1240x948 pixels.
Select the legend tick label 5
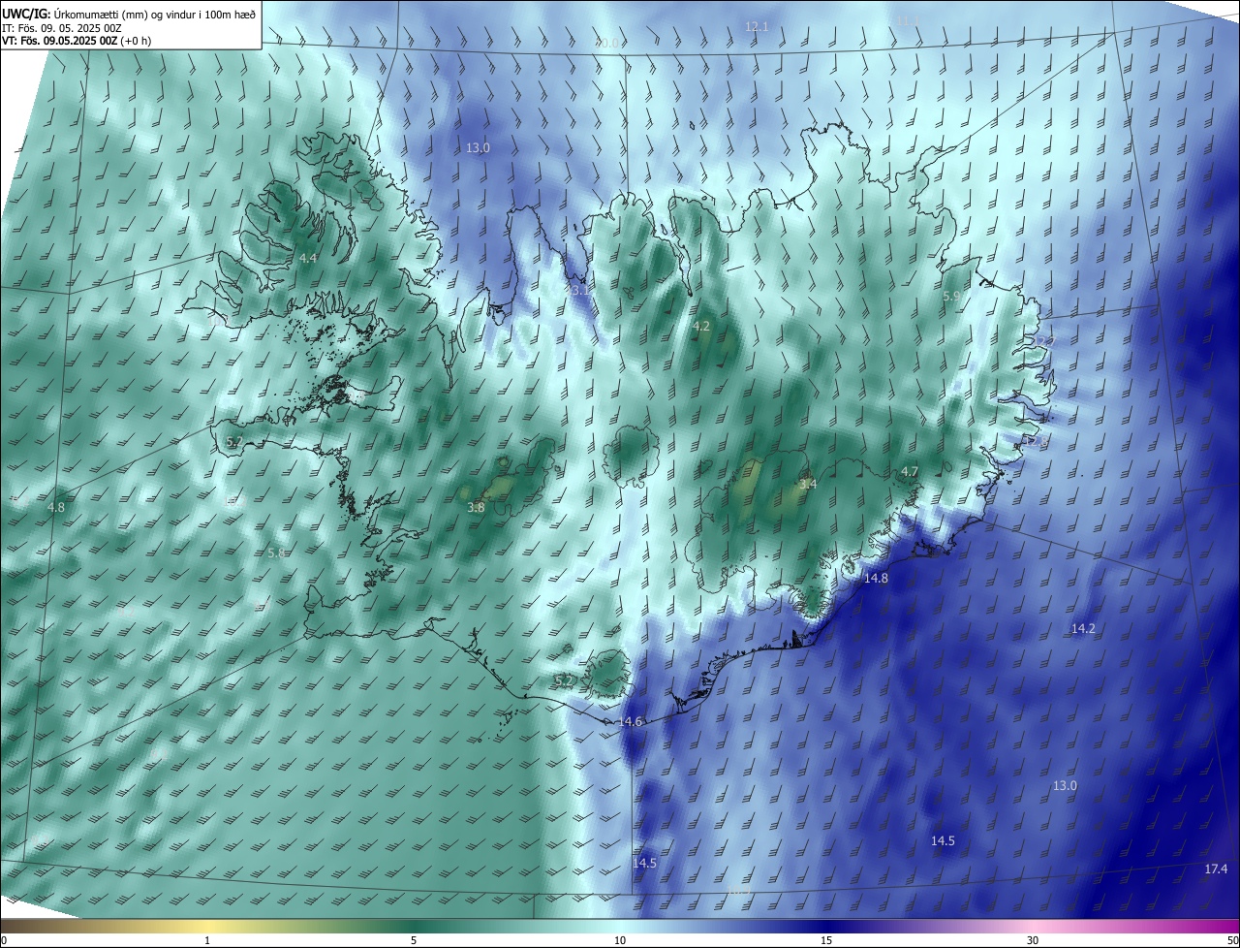tap(414, 940)
